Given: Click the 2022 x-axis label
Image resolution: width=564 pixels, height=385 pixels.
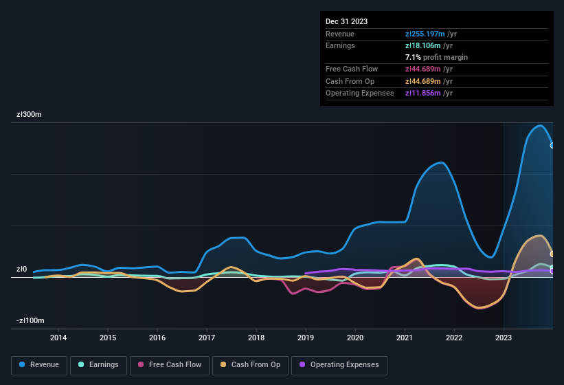Looking at the screenshot, I should [x=454, y=338].
